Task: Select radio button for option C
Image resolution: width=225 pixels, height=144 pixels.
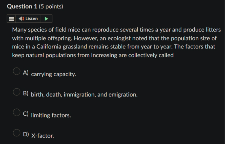Action: coord(17,112)
